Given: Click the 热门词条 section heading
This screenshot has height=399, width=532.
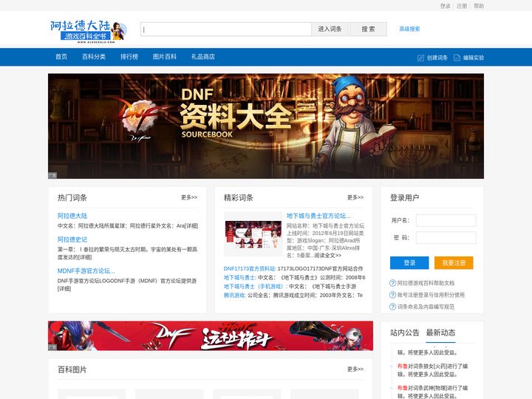Looking at the screenshot, I should pyautogui.click(x=72, y=198).
